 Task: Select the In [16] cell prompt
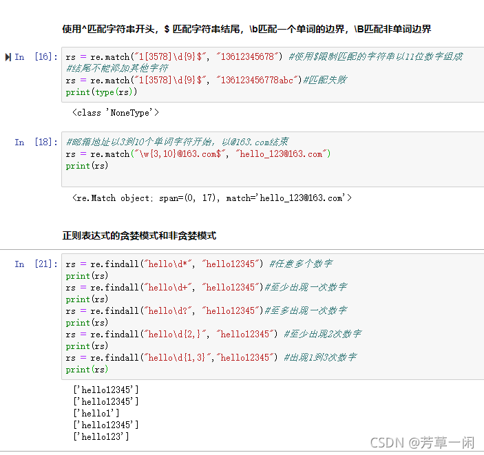36,57
